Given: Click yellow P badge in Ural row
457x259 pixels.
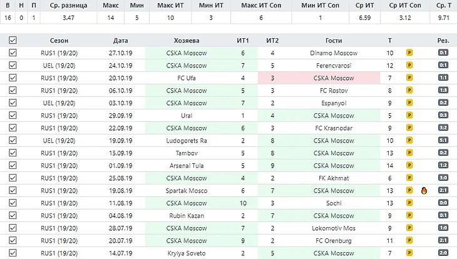Looking at the screenshot, I should click(x=409, y=116).
